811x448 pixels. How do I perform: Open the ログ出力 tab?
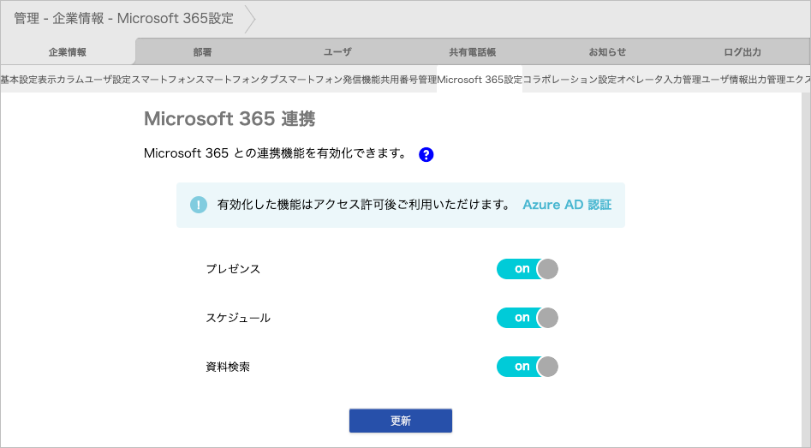[x=742, y=51]
